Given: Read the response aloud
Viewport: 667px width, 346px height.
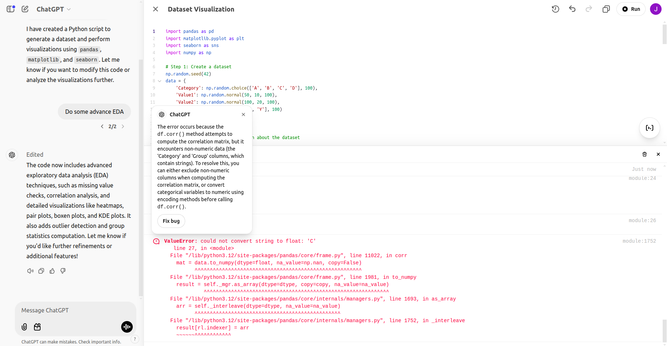Looking at the screenshot, I should 30,271.
